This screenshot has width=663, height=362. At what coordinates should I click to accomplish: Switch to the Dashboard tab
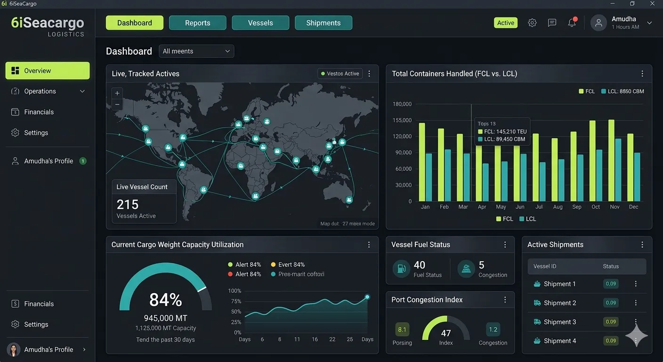pyautogui.click(x=135, y=23)
